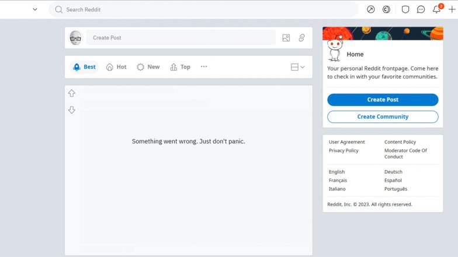Open the moderation shield icon

[x=405, y=9]
